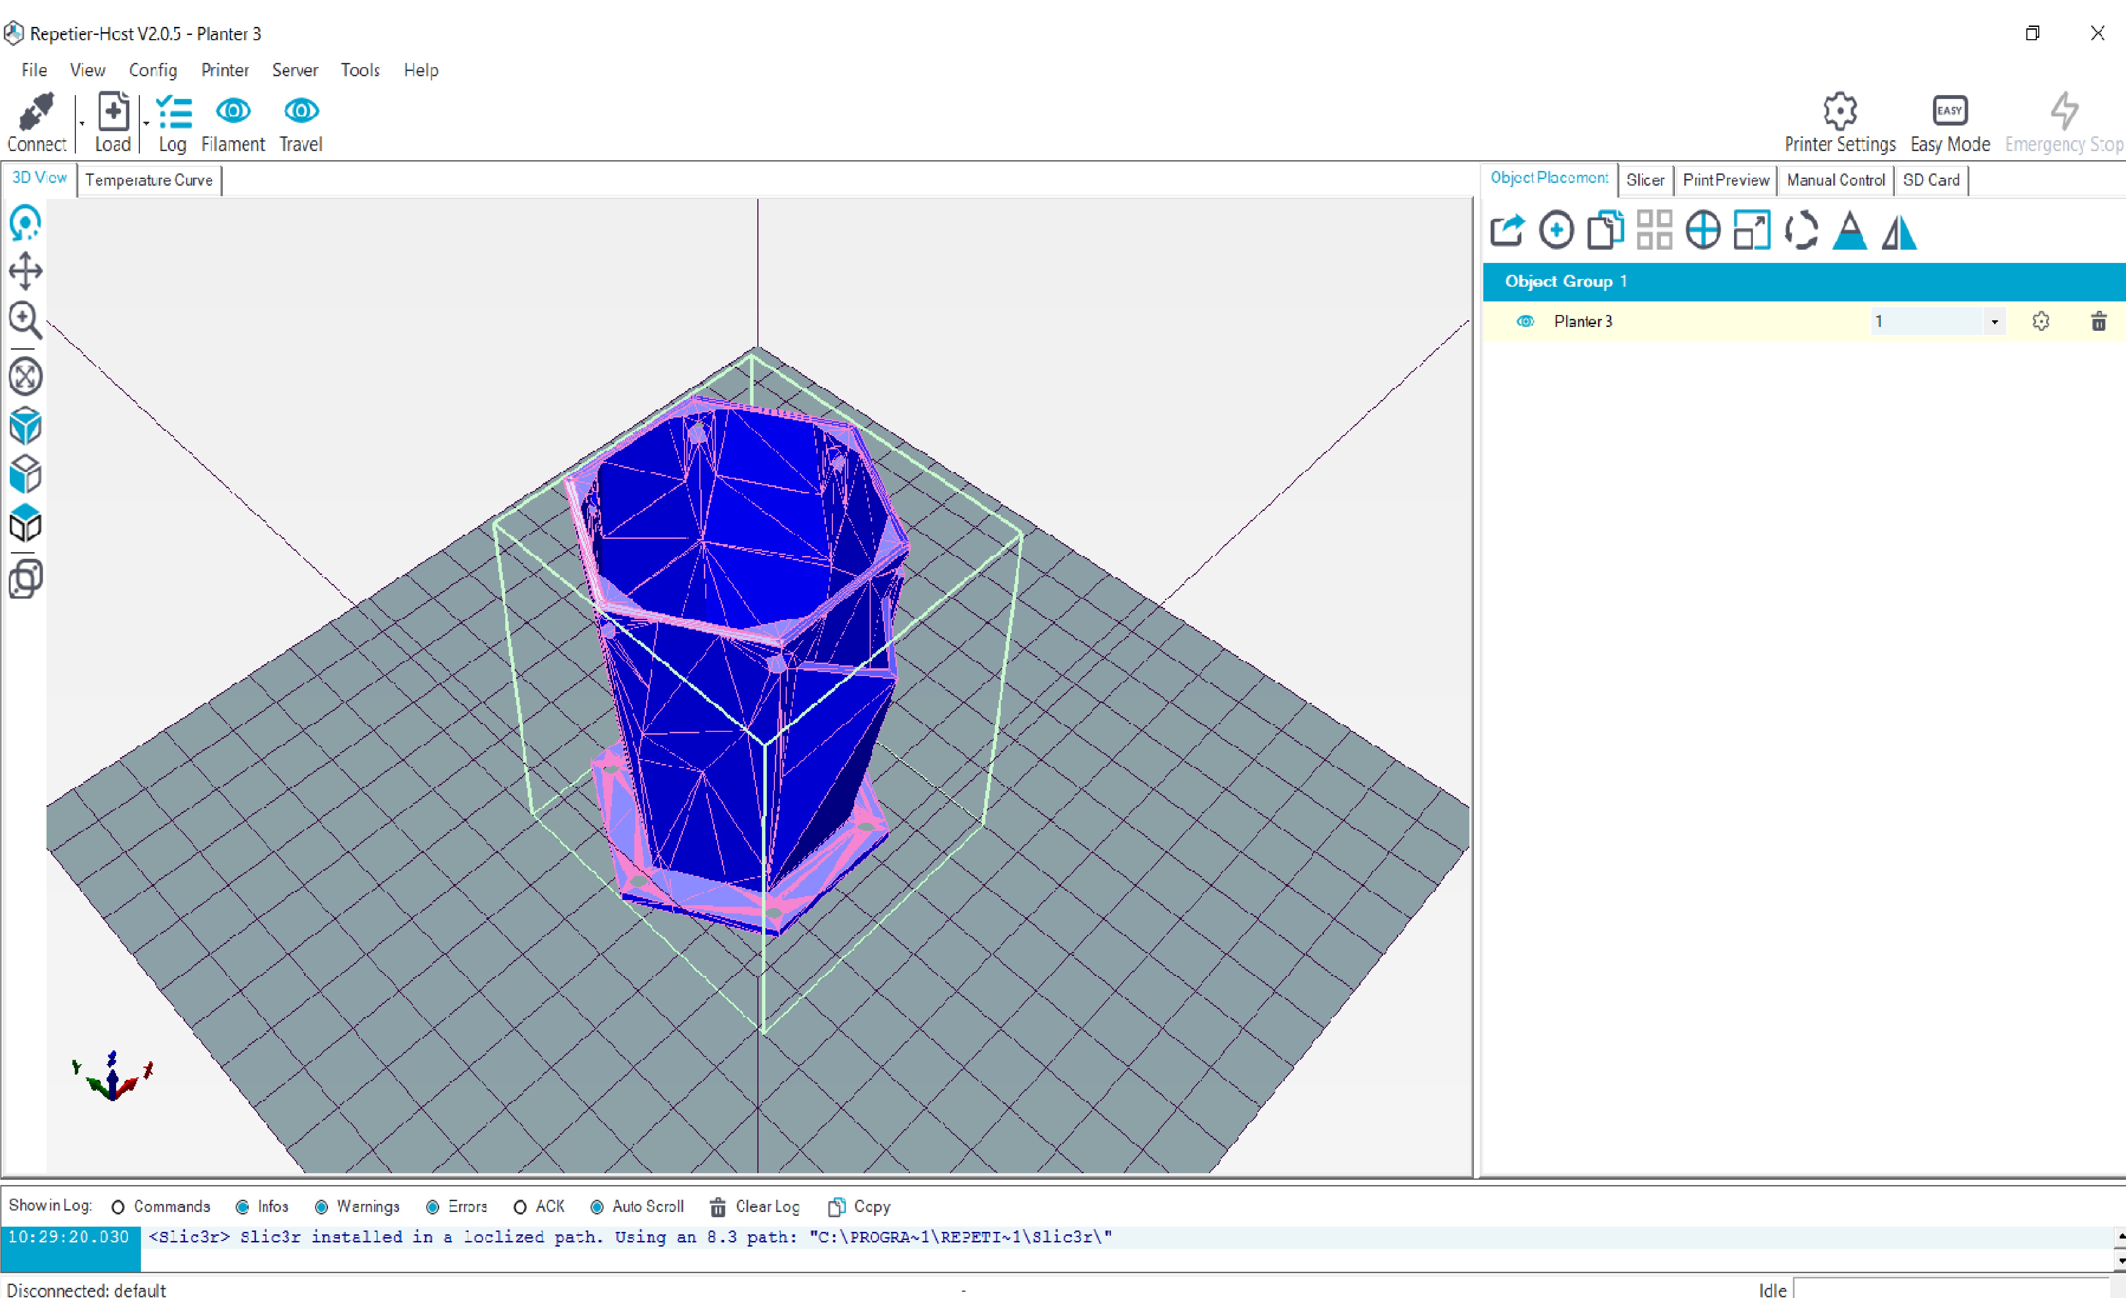Click the export object icon
This screenshot has height=1298, width=2126.
click(1507, 230)
